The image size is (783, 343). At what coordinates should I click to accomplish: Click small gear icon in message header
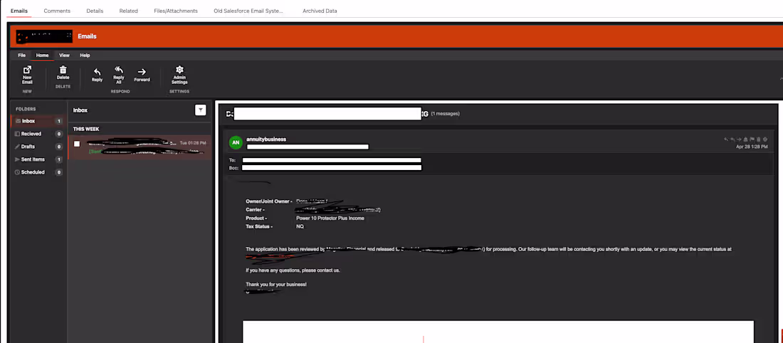(765, 139)
